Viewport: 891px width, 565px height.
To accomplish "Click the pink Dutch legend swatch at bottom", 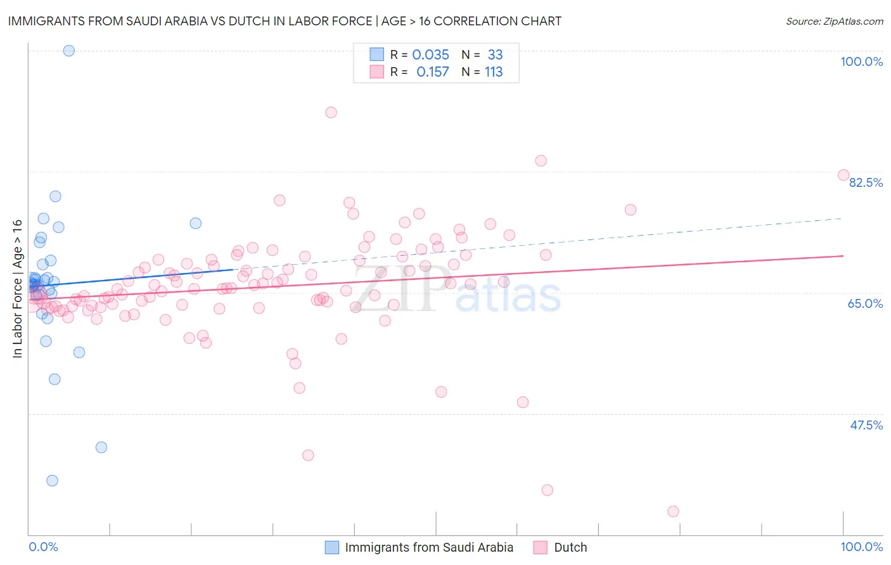I will click(x=540, y=547).
